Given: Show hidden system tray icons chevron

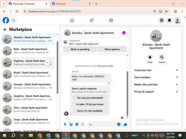Looking at the screenshot, I should tap(144, 135).
